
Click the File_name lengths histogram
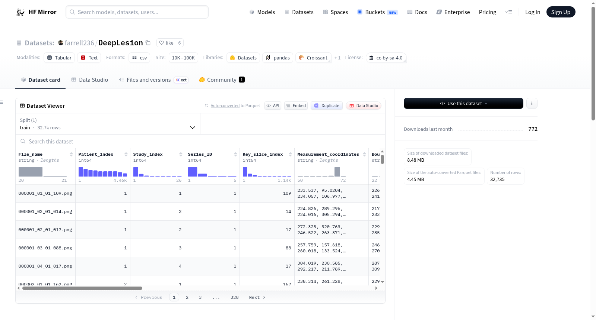[x=43, y=172]
